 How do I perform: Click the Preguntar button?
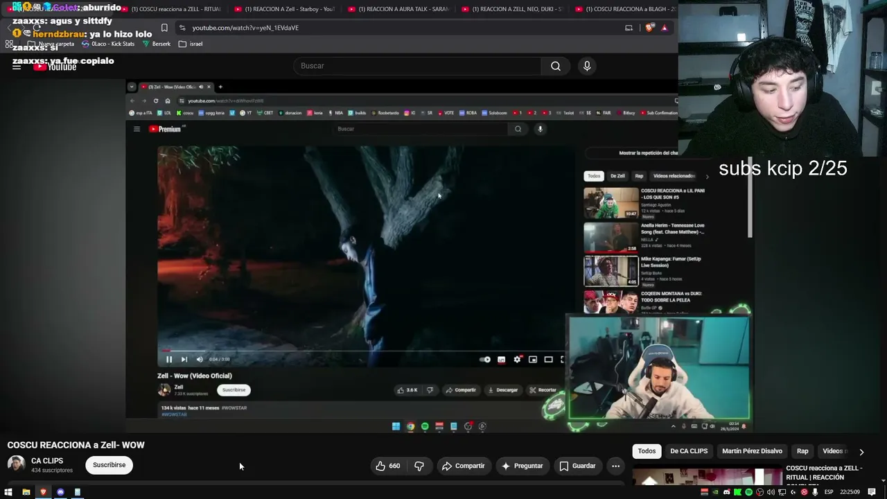pyautogui.click(x=522, y=466)
